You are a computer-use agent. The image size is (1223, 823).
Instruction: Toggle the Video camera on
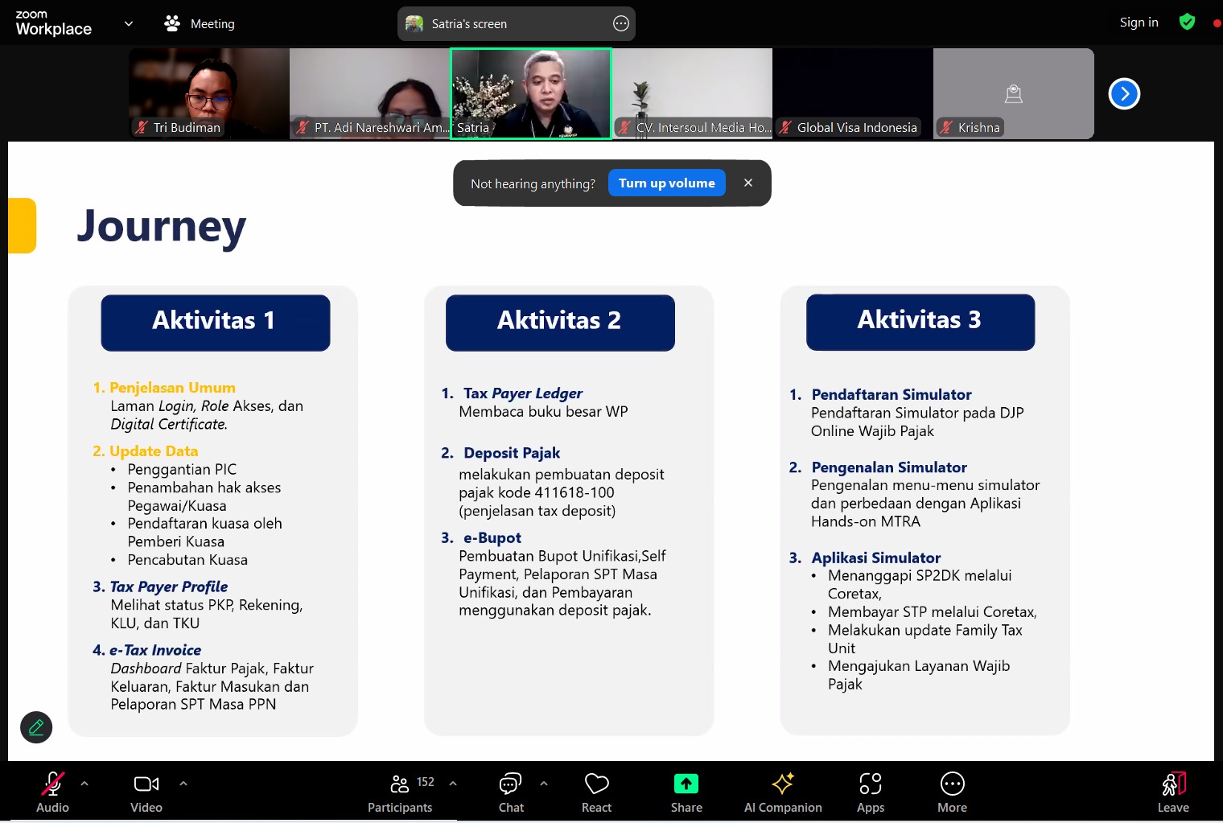[146, 792]
